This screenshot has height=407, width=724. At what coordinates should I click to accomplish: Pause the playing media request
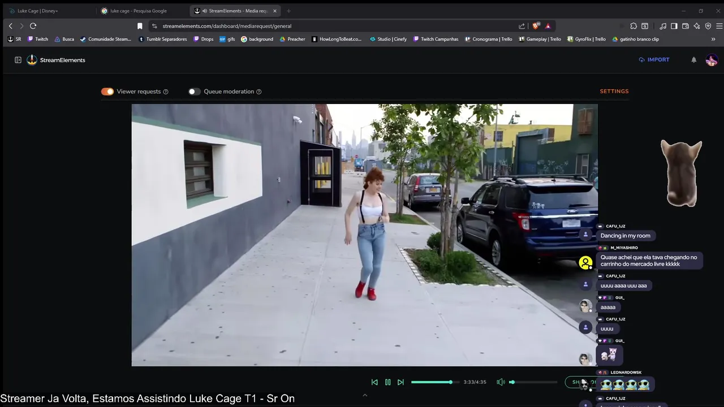(387, 382)
